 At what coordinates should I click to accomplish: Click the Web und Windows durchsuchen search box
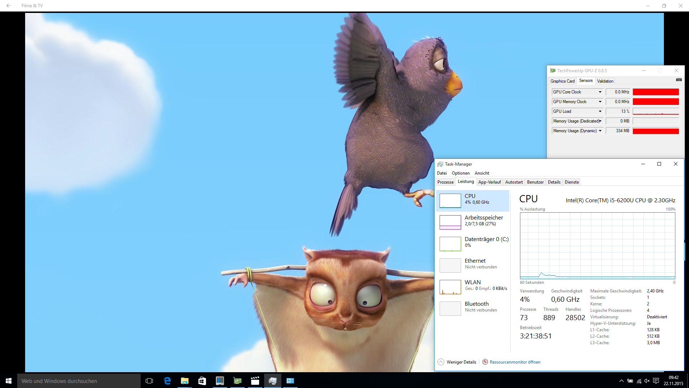[x=79, y=381]
